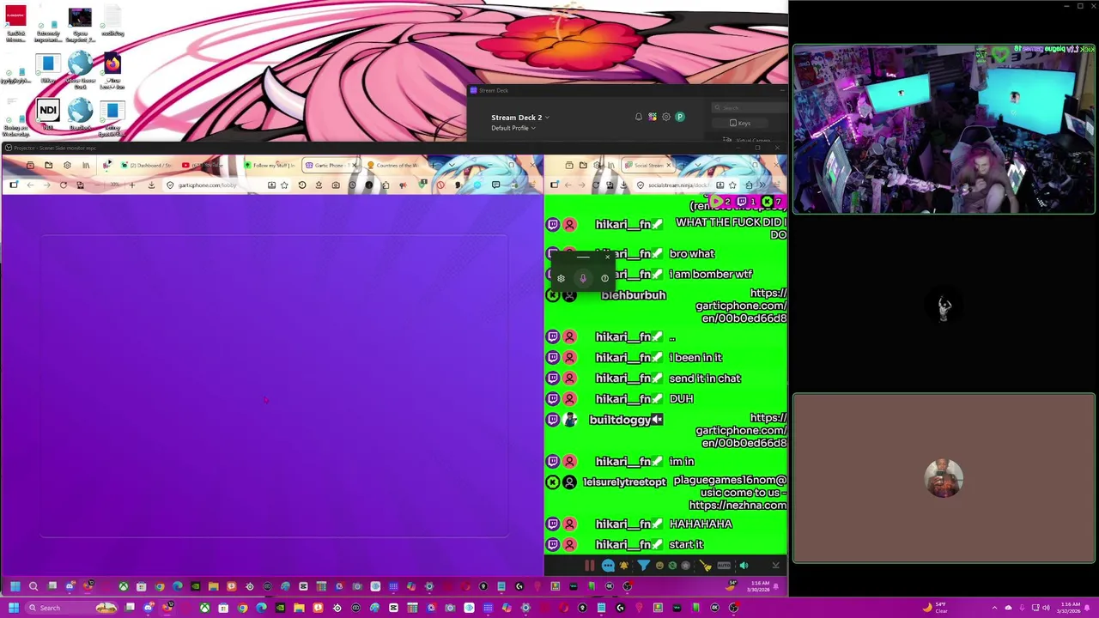Image resolution: width=1099 pixels, height=618 pixels.
Task: Show more tools overflow in Social Stream browser
Action: (762, 185)
